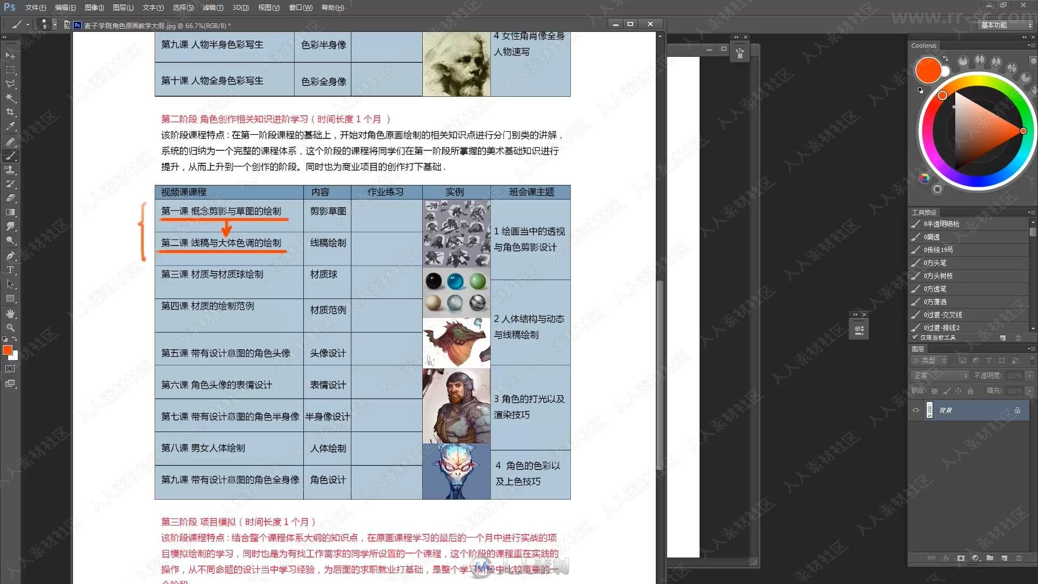Open 填充 fill dropdown arrow

click(1029, 390)
